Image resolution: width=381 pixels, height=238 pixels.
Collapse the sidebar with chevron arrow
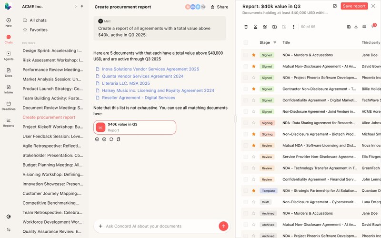click(75, 7)
